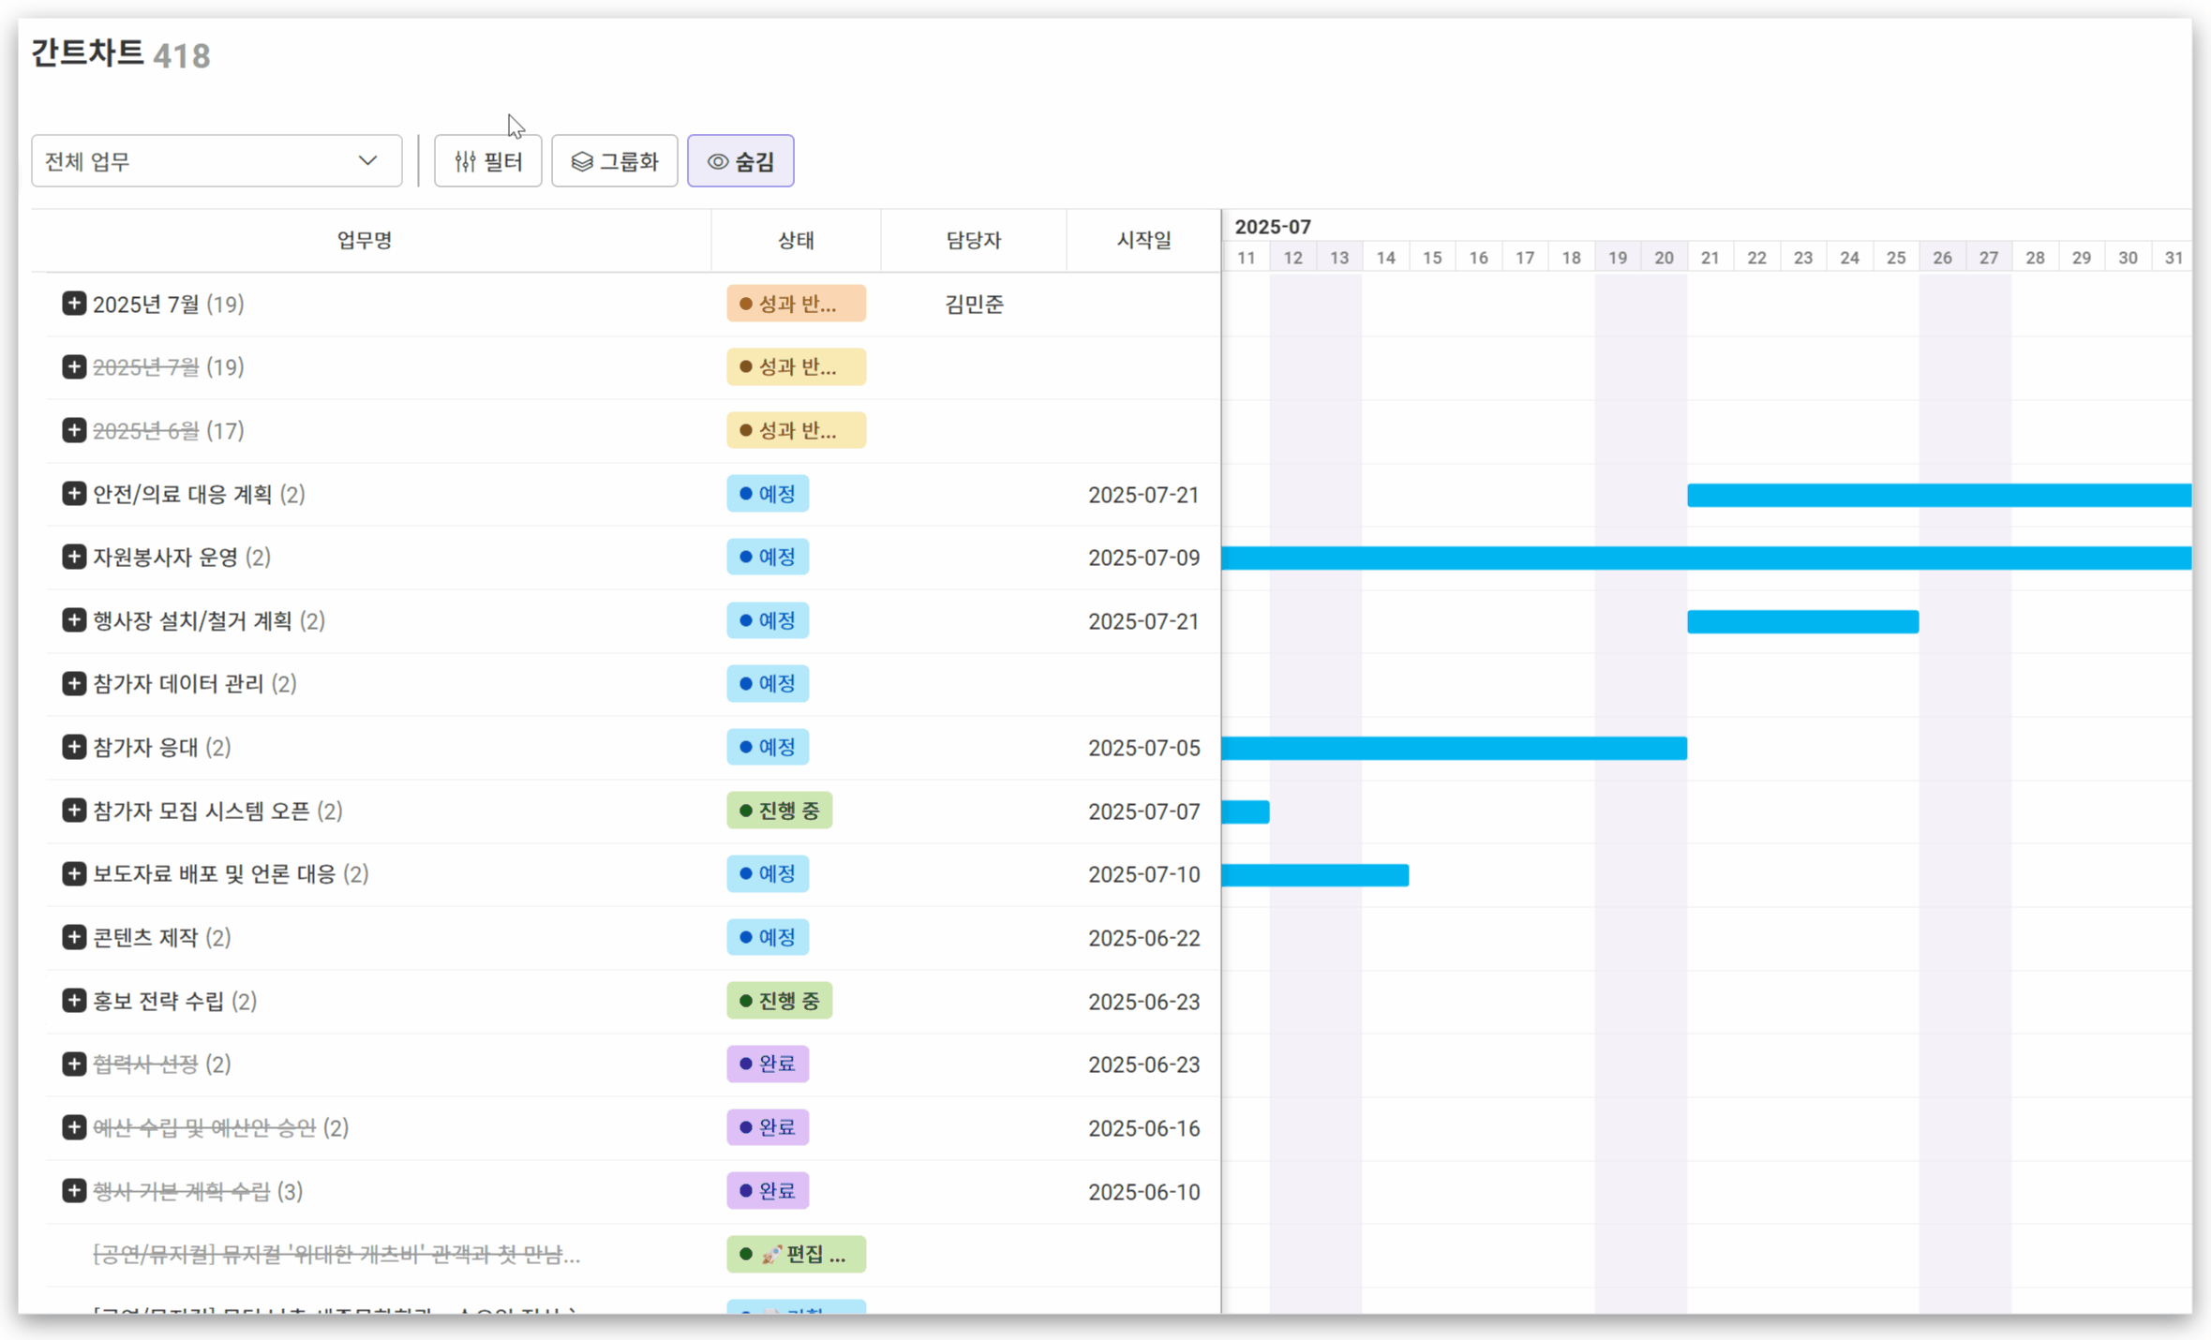The height and width of the screenshot is (1340, 2211).
Task: Expand the 행사 기본 계획 수립 plus icon
Action: 74,1191
